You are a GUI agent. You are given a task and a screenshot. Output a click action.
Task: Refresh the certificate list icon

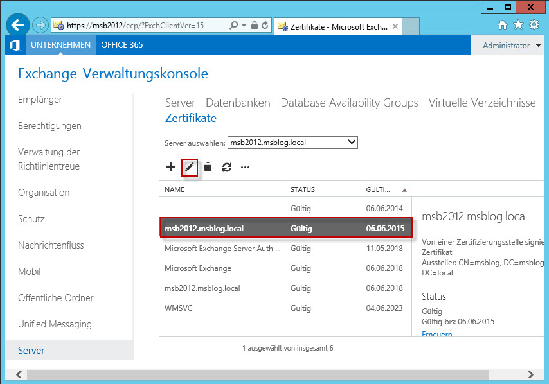click(227, 167)
